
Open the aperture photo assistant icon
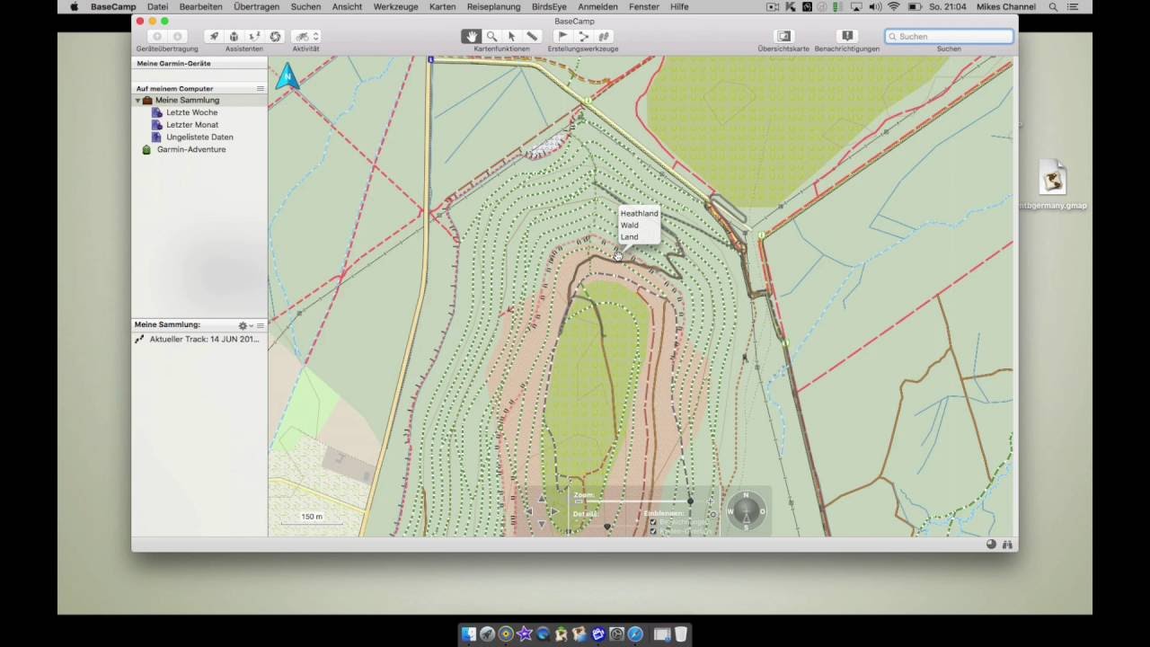click(275, 36)
